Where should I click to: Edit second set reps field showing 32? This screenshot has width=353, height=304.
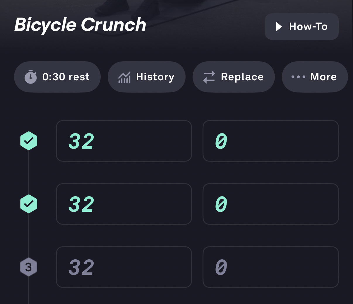[124, 204]
